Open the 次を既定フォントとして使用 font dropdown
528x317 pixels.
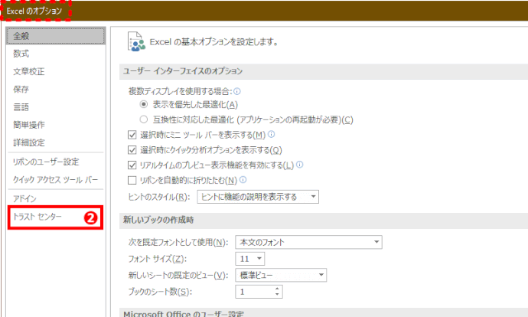(308, 242)
